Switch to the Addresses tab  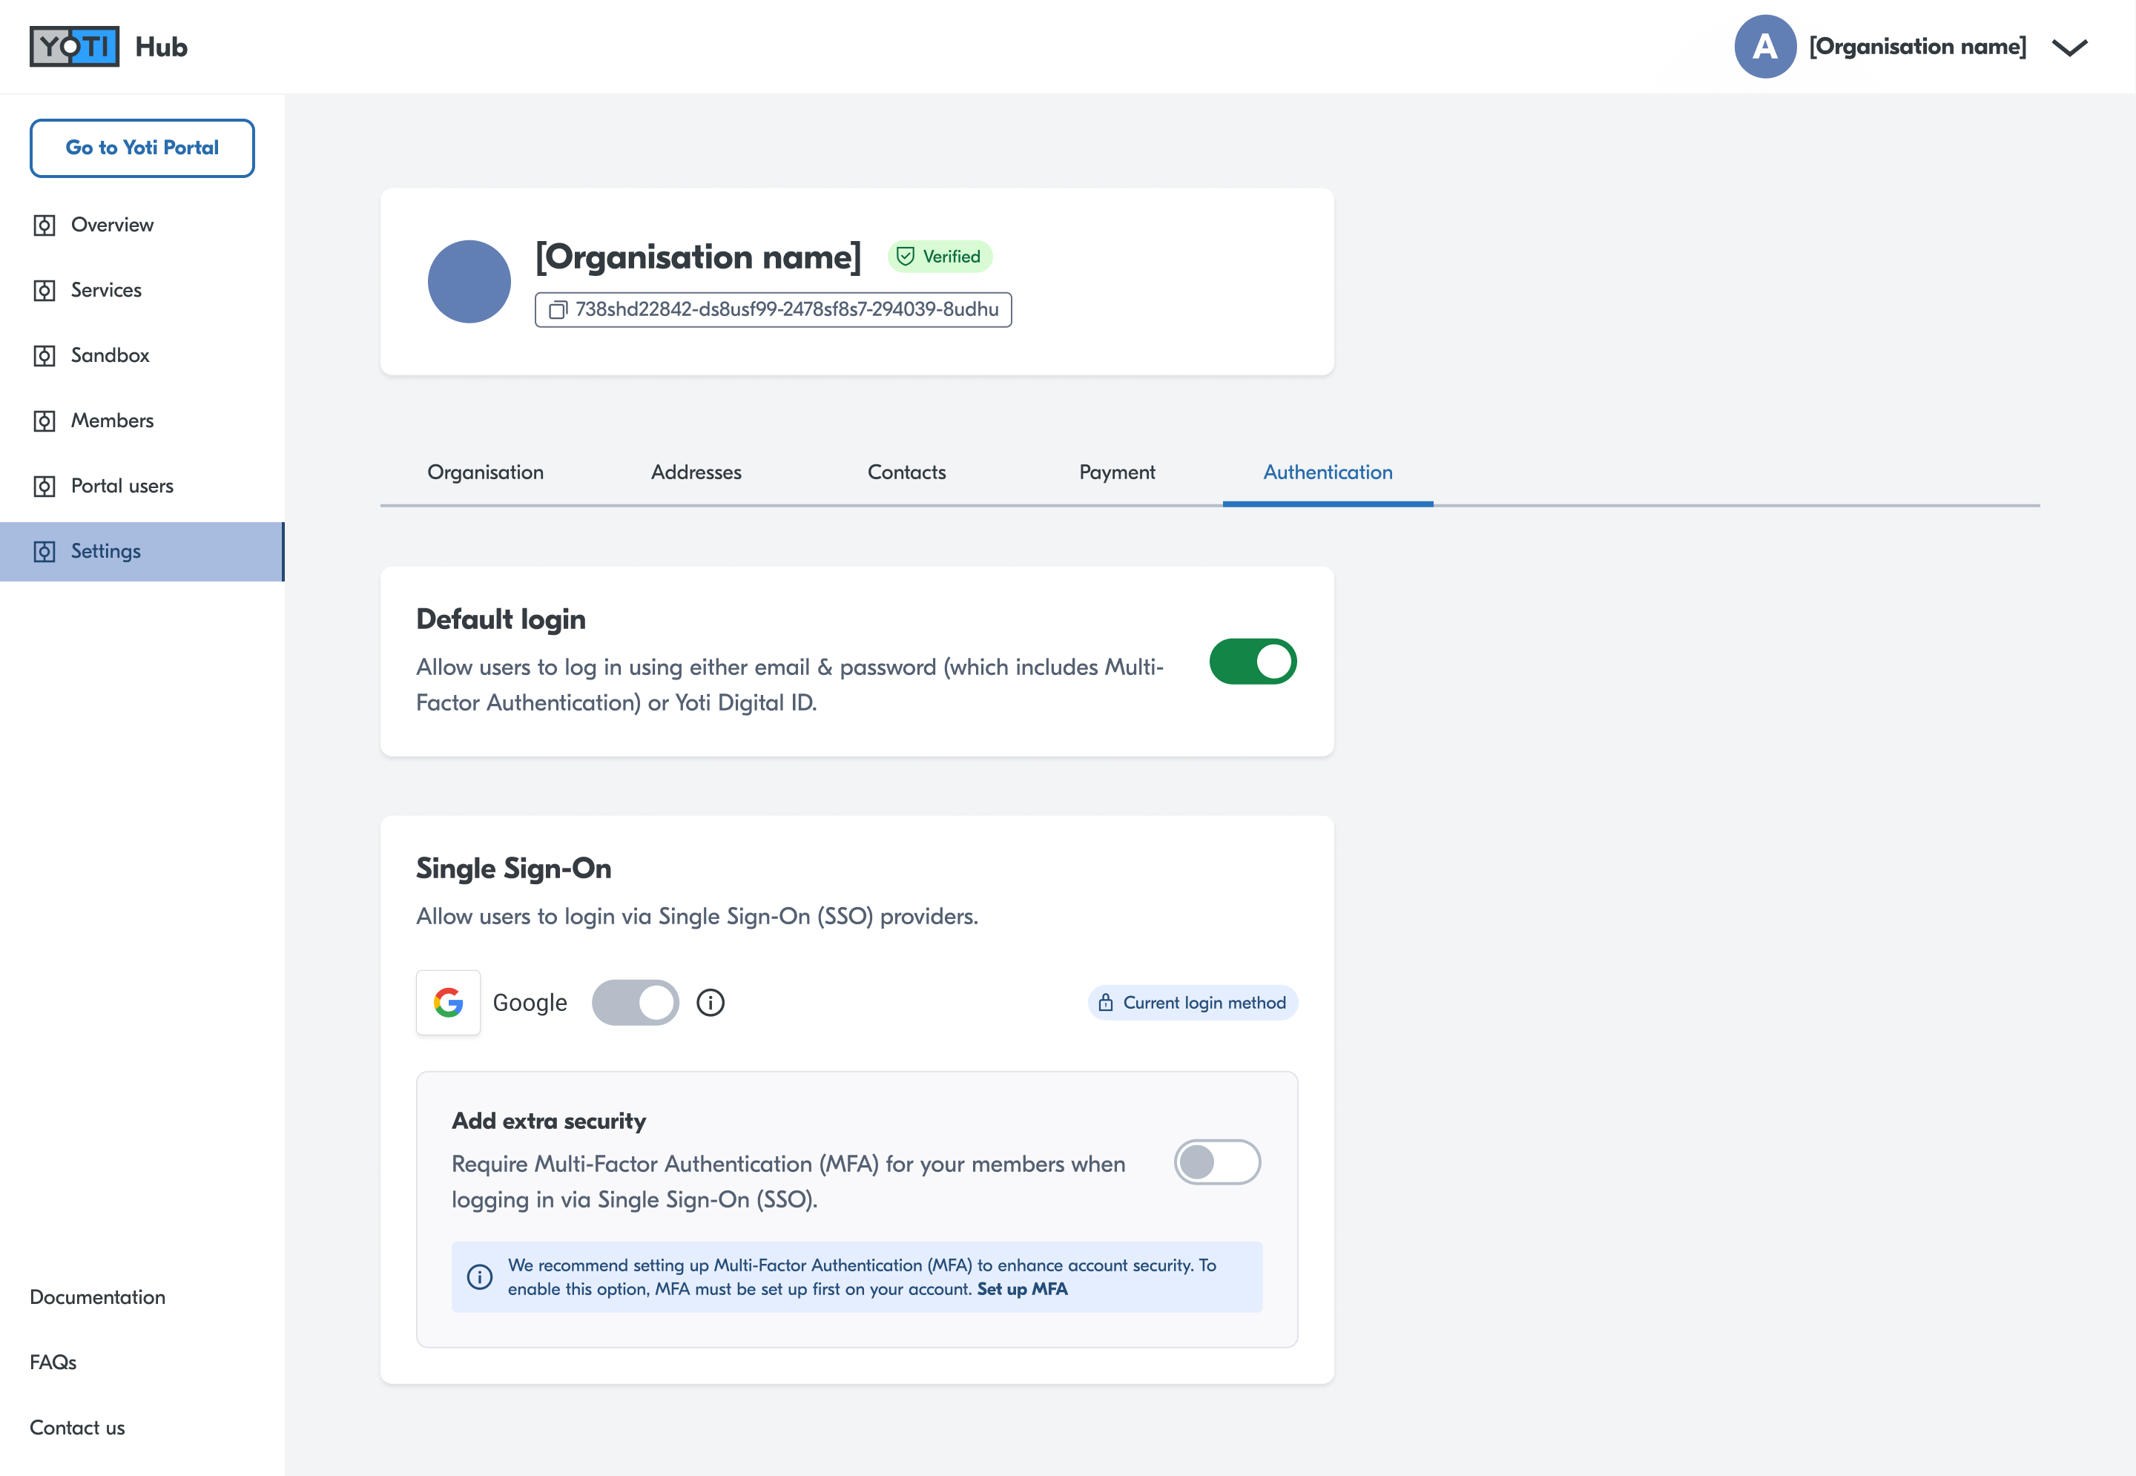(696, 472)
